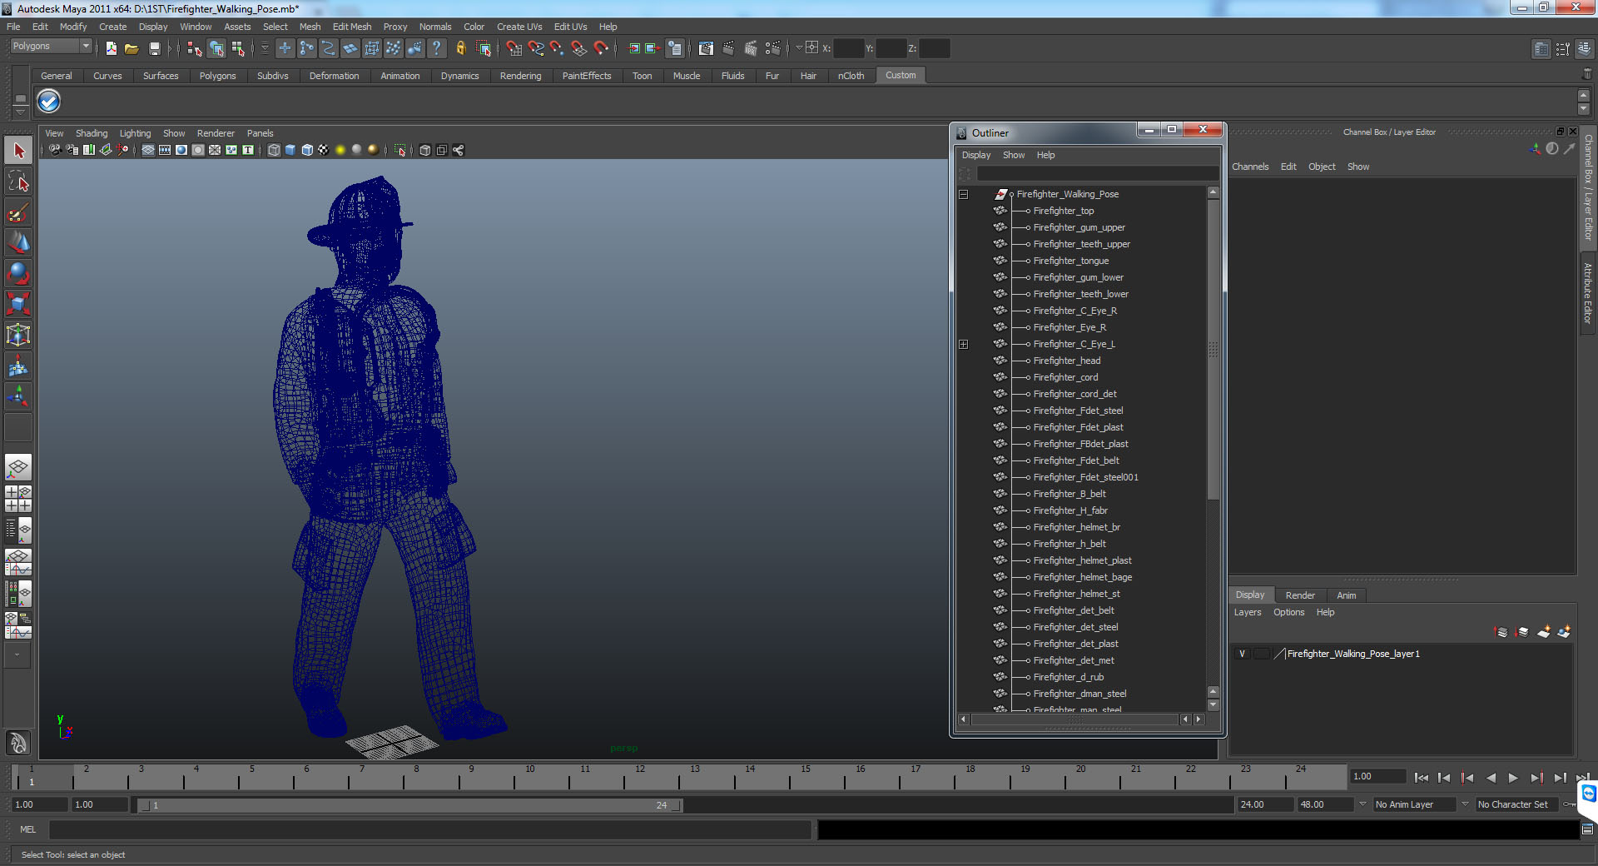Open the Render View clapboard icon

pyautogui.click(x=706, y=48)
